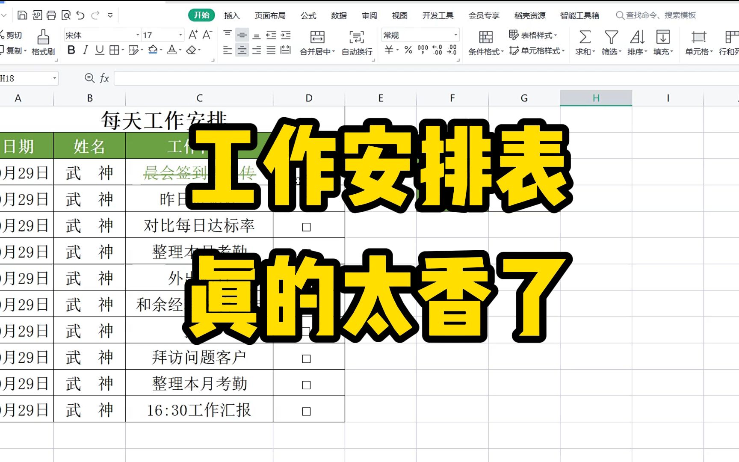Open the number format dropdown (常规)
739x462 pixels.
(x=455, y=35)
